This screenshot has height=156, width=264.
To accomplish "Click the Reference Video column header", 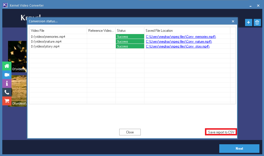I will tap(101, 31).
